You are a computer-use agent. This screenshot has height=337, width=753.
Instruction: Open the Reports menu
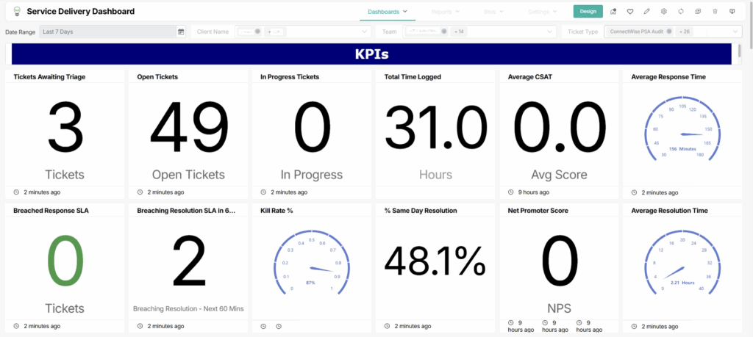coord(446,12)
